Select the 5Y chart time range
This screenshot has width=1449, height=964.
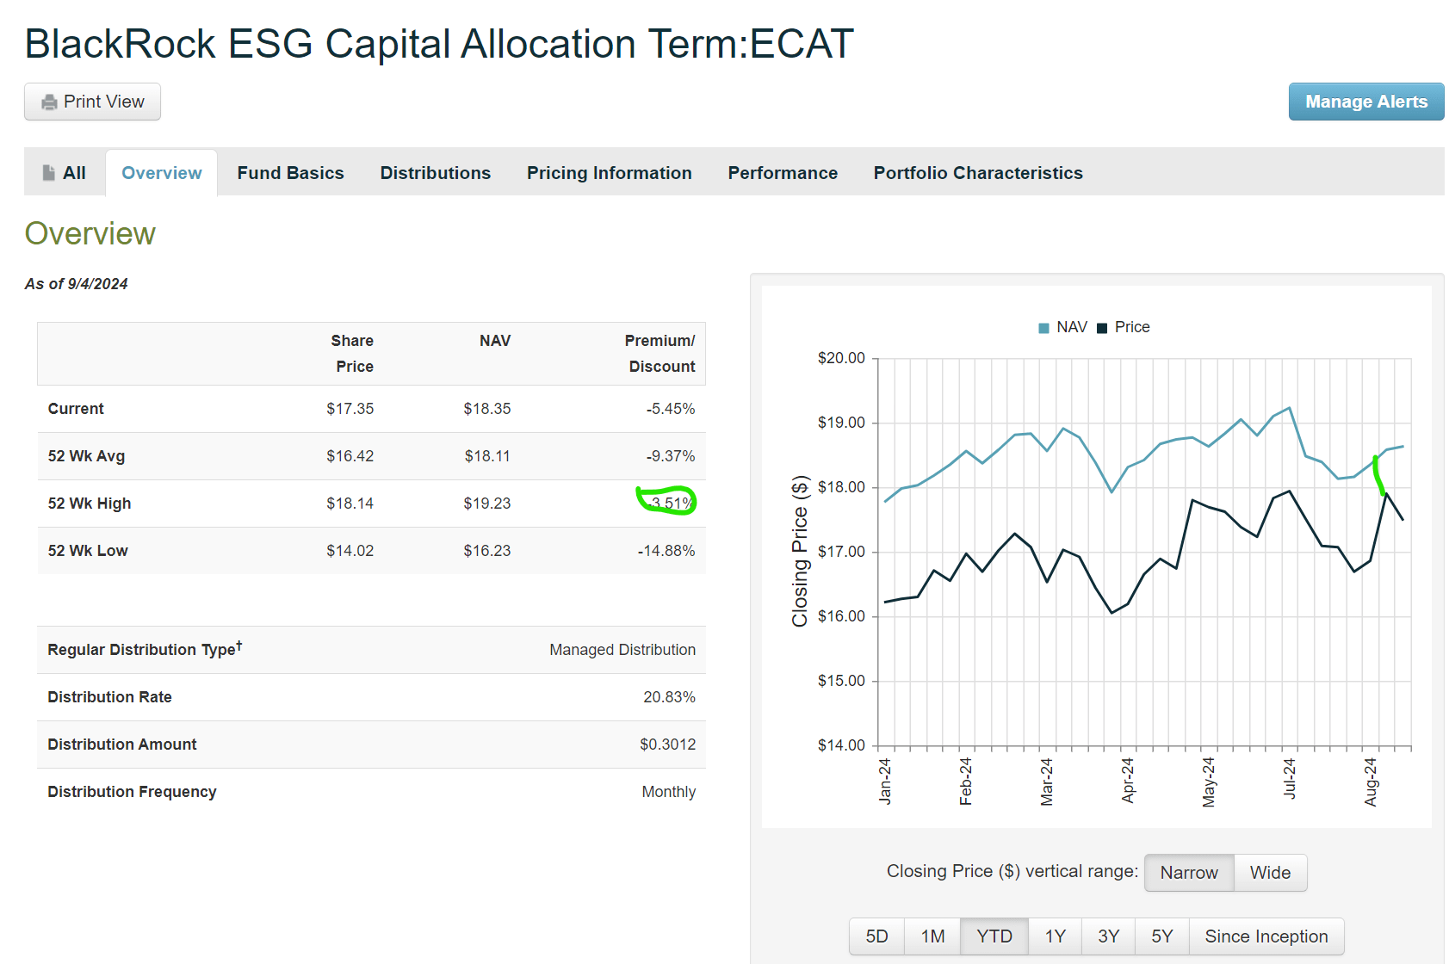click(x=1161, y=936)
